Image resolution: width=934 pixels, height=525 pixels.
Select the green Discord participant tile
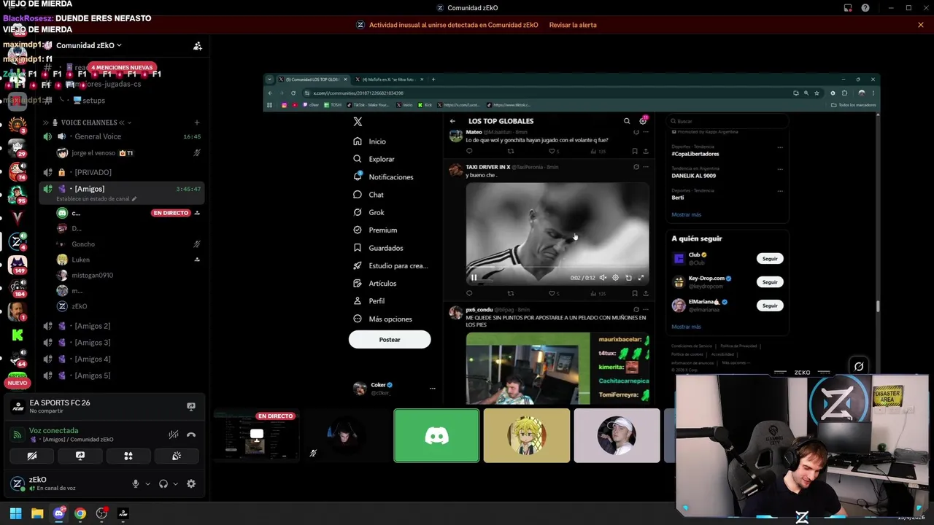tap(436, 435)
